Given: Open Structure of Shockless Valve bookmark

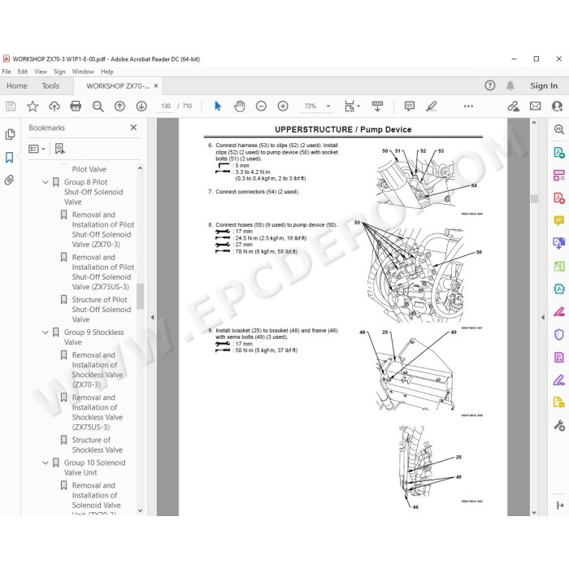Looking at the screenshot, I should tap(98, 445).
